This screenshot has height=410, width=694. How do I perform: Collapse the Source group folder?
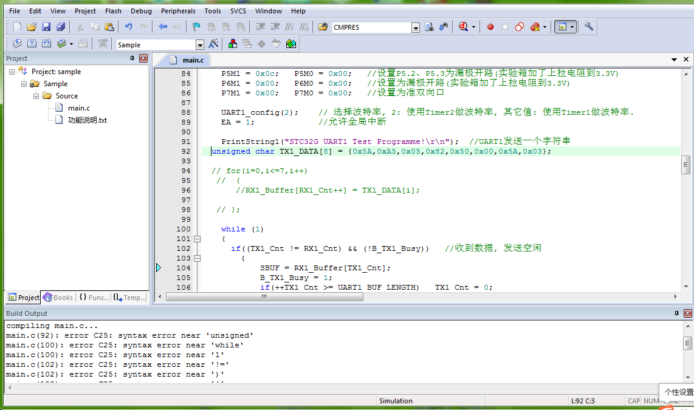(x=36, y=96)
